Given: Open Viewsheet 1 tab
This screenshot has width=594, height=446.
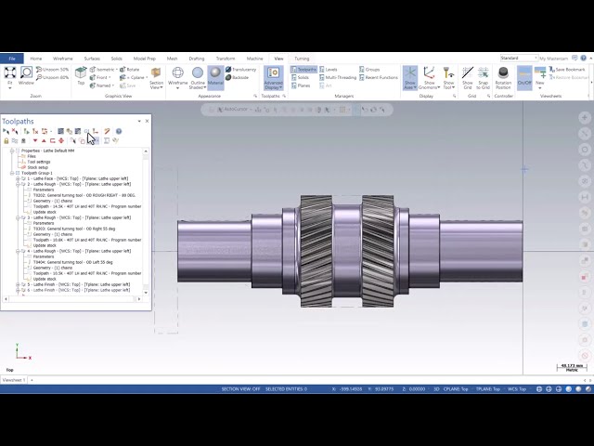Looking at the screenshot, I should point(14,380).
